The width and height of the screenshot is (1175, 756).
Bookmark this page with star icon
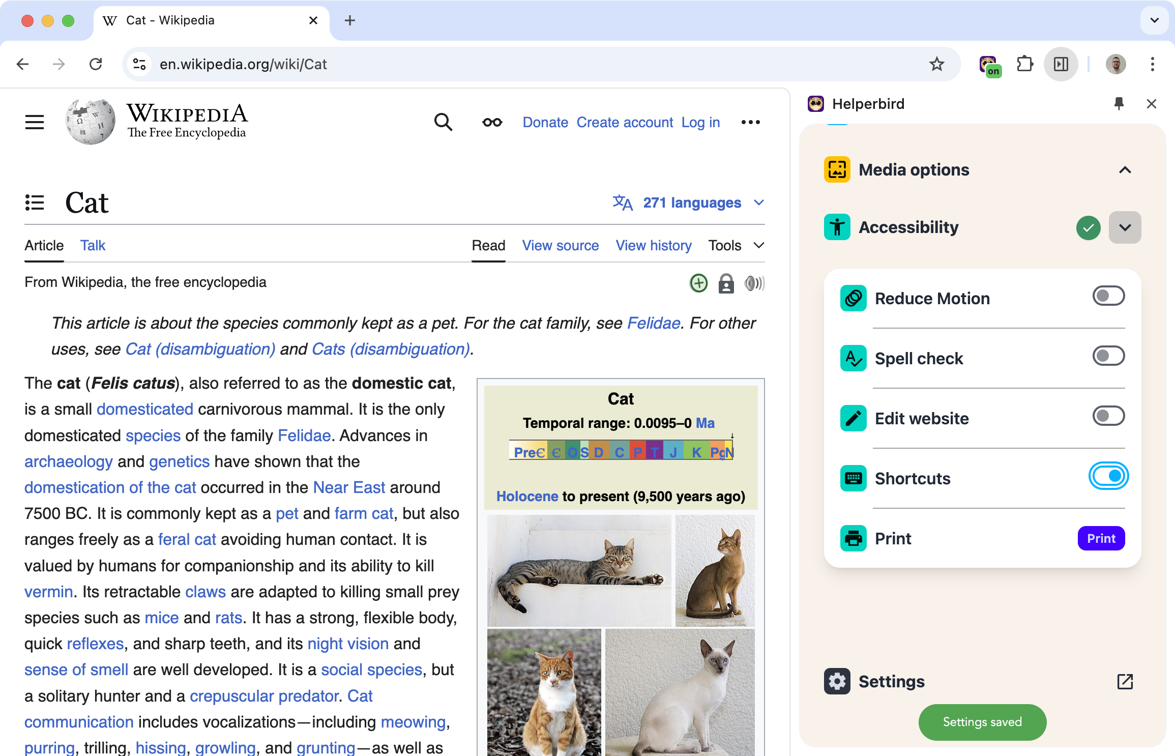(x=936, y=65)
